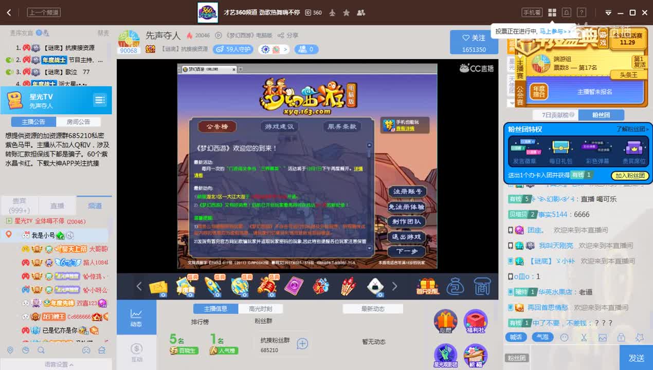The image size is (653, 370).
Task: Favorite the channel with the star icon
Action: 347,12
